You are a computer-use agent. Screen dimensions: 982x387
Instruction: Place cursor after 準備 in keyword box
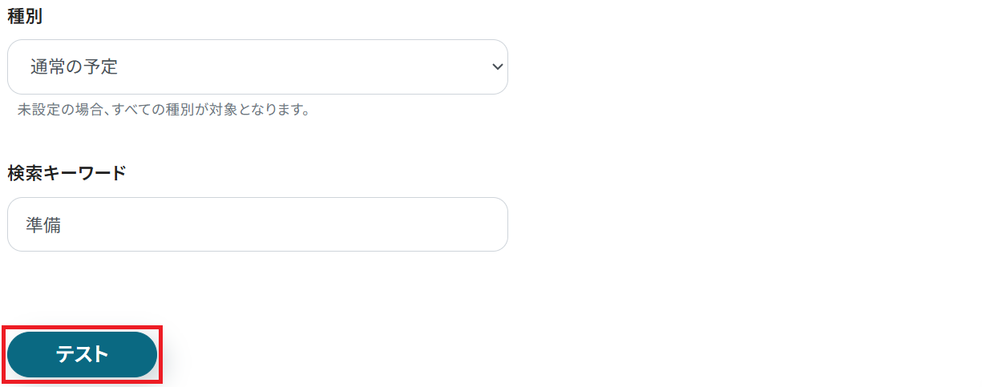click(64, 225)
